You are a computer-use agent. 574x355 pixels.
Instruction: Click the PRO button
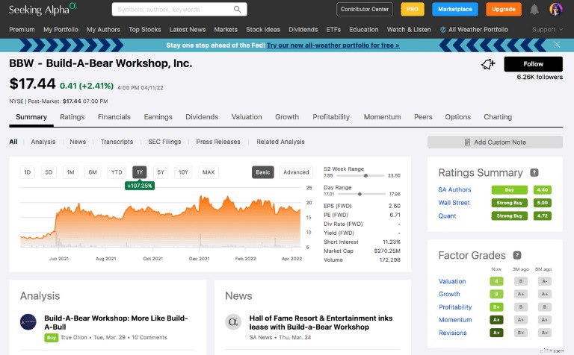tap(413, 9)
